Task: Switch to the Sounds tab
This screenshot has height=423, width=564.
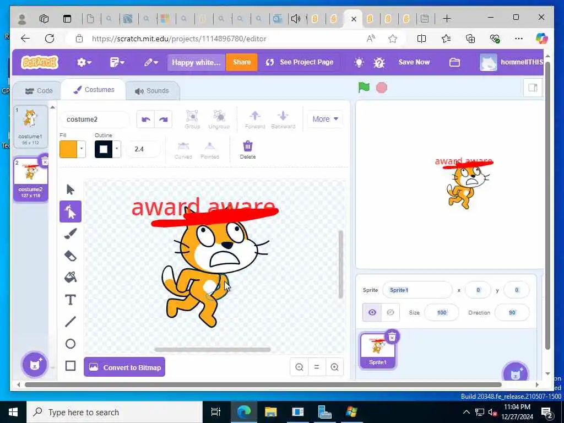Action: pyautogui.click(x=152, y=91)
